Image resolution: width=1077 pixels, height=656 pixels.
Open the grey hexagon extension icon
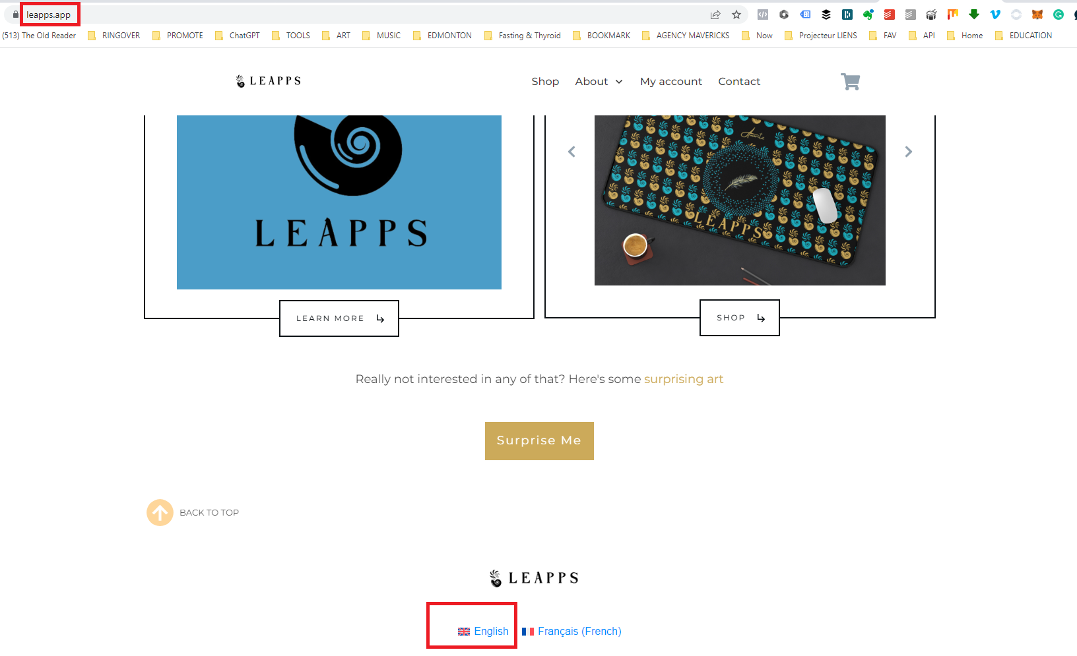(784, 15)
